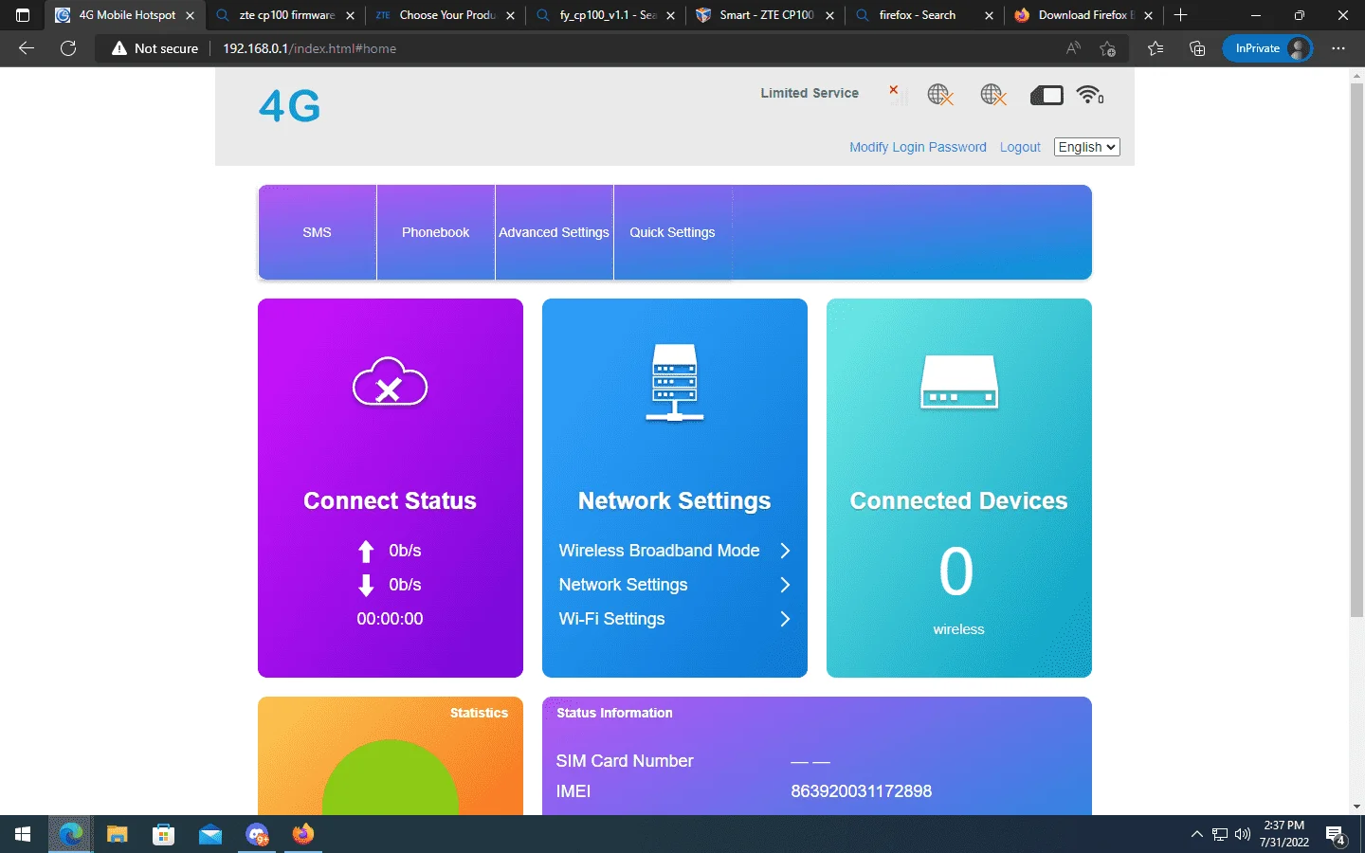Switch to the zte cp100 firmware tab

coord(285,15)
